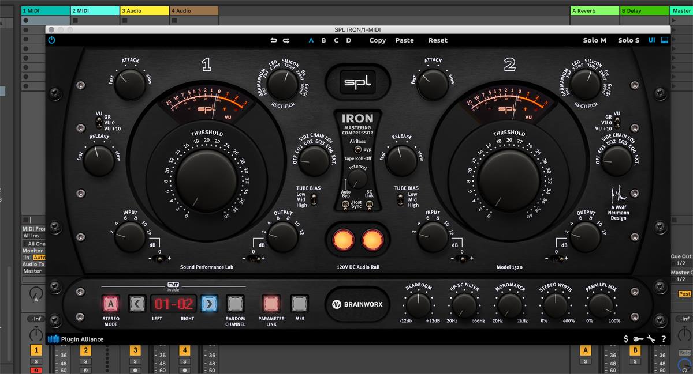The height and width of the screenshot is (374, 693).
Task: Flip channel 1 output dB range switch
Action: [254, 258]
